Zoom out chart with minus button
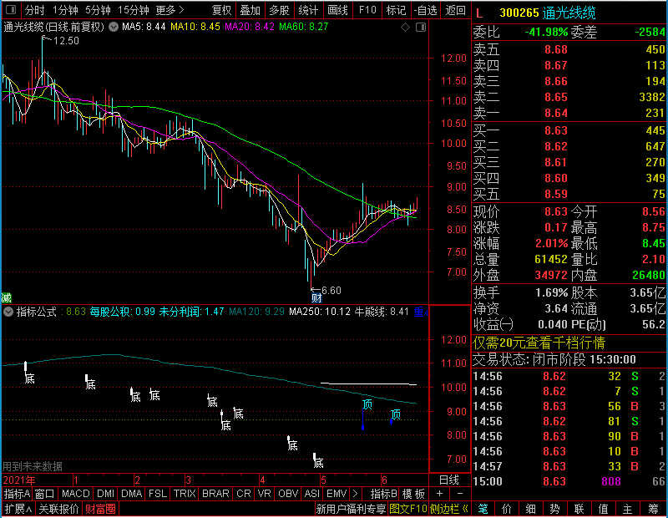 coord(460,494)
